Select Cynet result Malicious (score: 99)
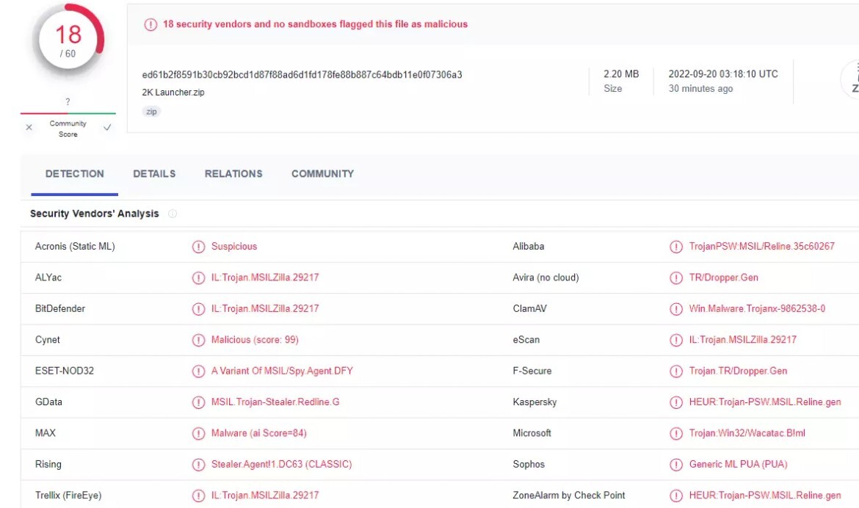Viewport: 859px width, 508px height. [x=255, y=340]
